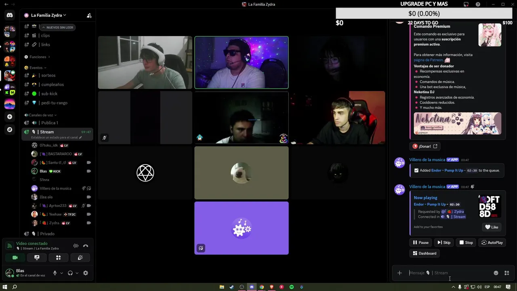
Task: Open página de Patreon link
Action: [x=428, y=60]
